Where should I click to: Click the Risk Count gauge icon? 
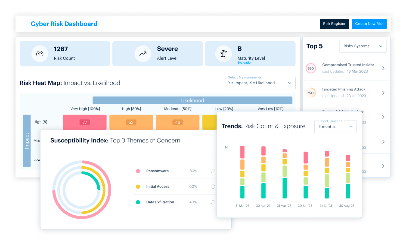40,54
